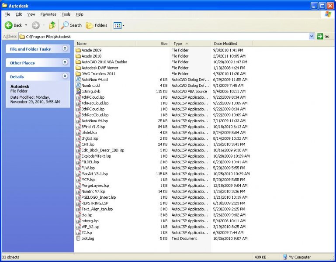Select the file name REPSTRING.LSP

pyautogui.click(x=95, y=203)
